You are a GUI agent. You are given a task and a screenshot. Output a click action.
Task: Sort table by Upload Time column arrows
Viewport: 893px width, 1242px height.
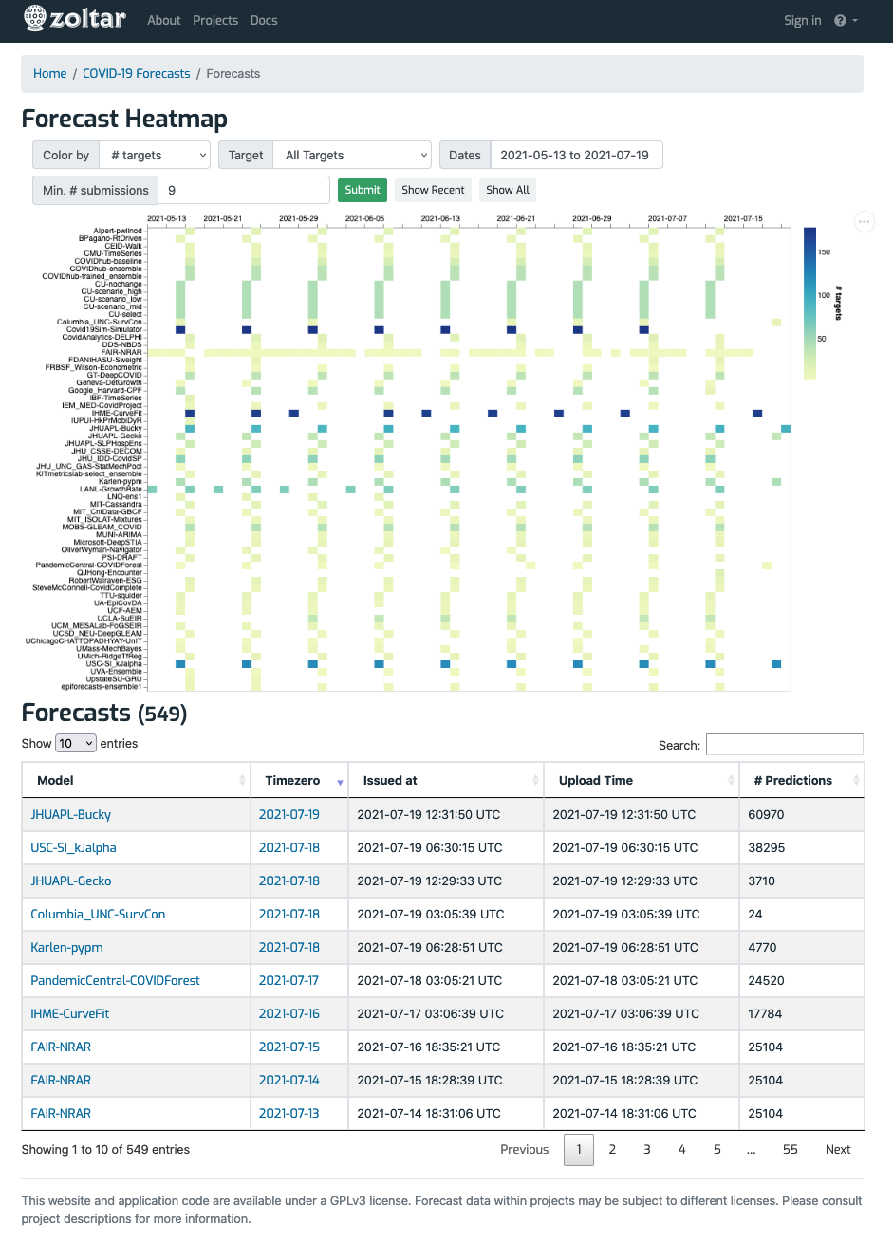click(731, 780)
